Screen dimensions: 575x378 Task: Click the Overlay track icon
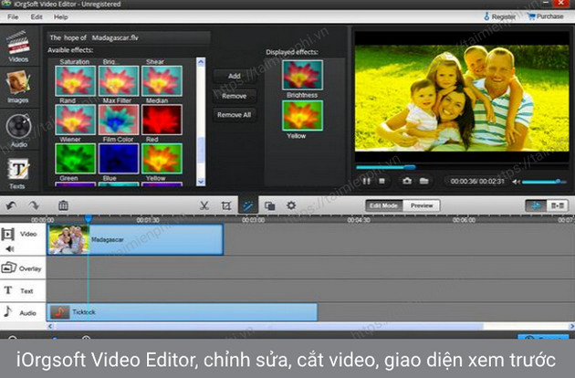click(x=9, y=268)
